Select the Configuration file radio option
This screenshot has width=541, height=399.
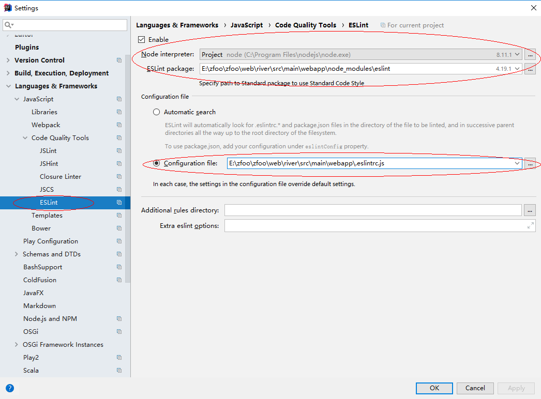(157, 163)
